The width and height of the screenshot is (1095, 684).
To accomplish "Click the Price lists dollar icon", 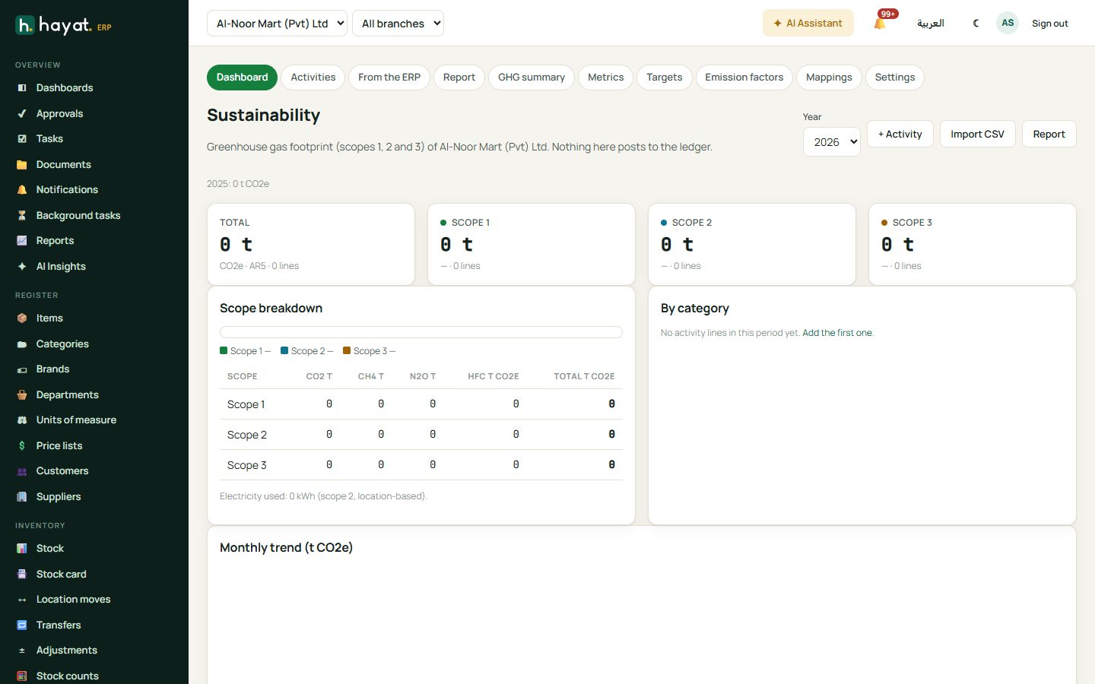I will click(x=22, y=446).
